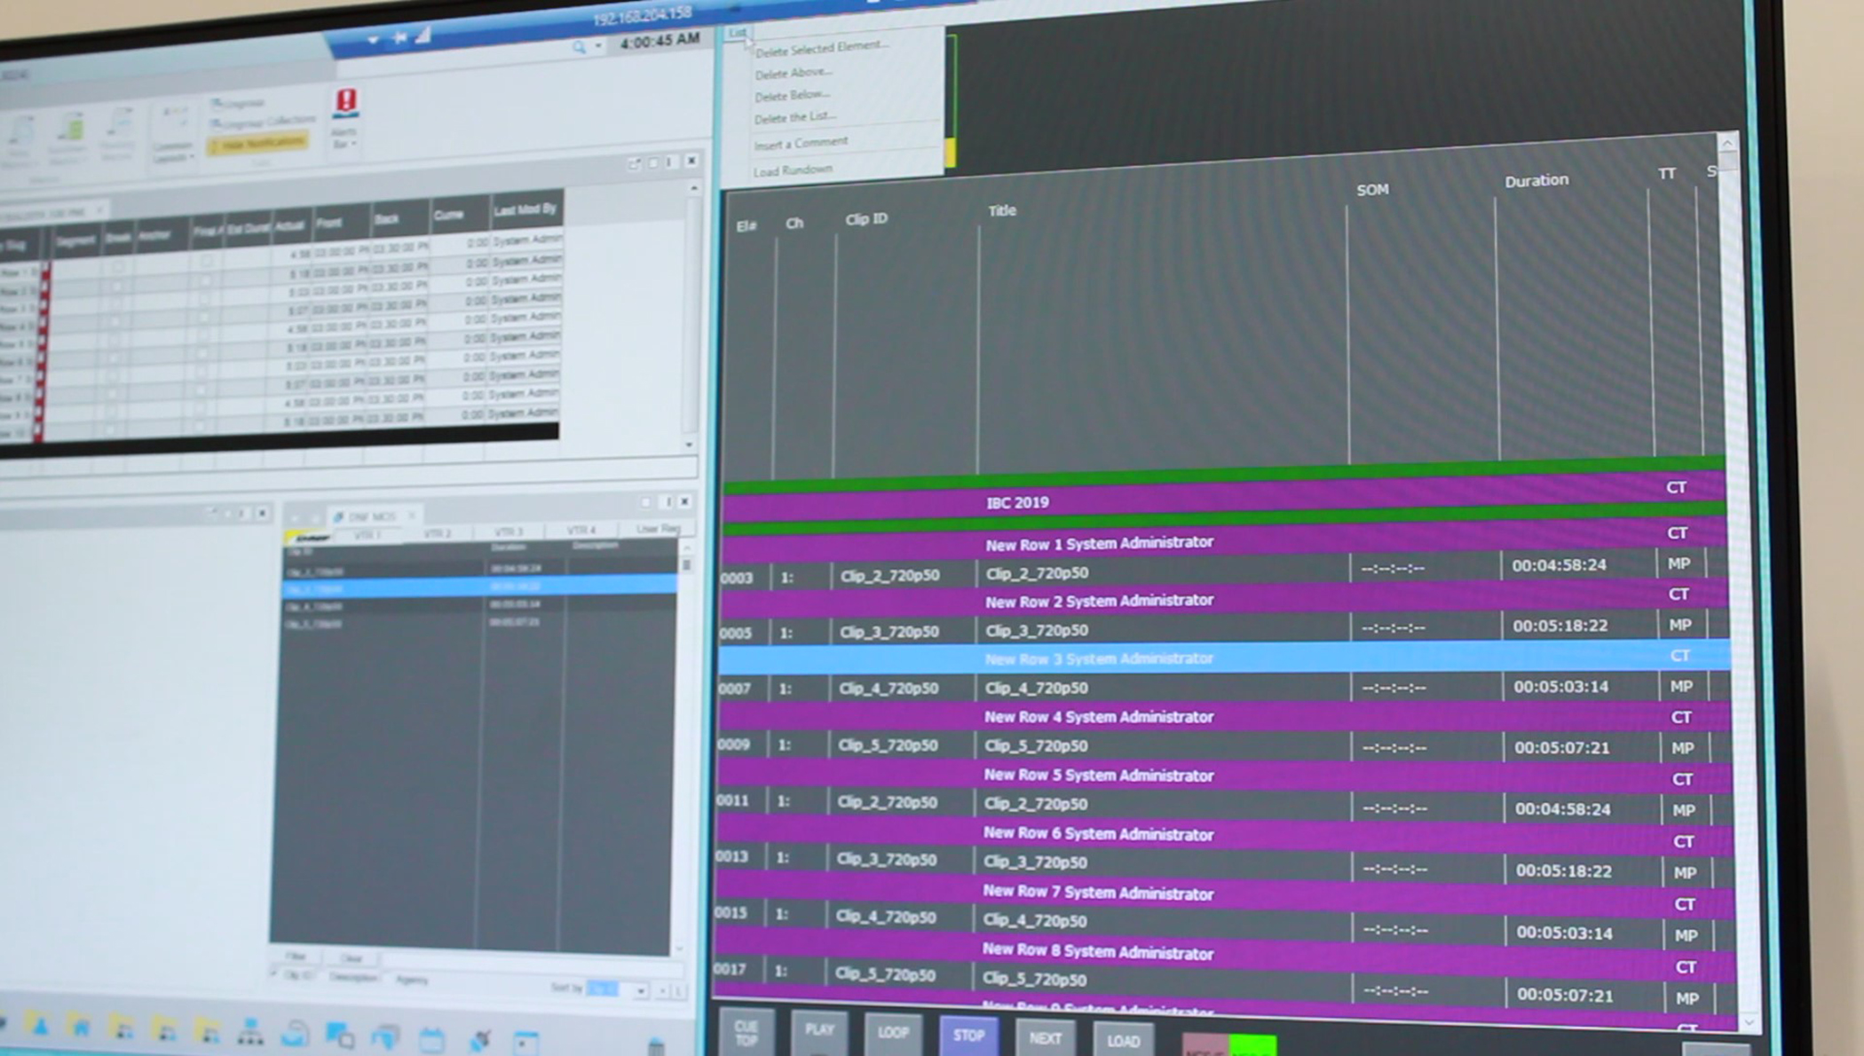The width and height of the screenshot is (1864, 1056).
Task: Select Load Rundown from the List menu
Action: [x=792, y=169]
